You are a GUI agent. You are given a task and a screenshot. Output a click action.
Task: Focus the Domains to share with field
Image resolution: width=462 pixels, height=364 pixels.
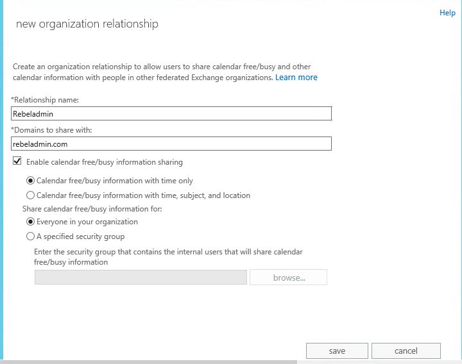[171, 144]
